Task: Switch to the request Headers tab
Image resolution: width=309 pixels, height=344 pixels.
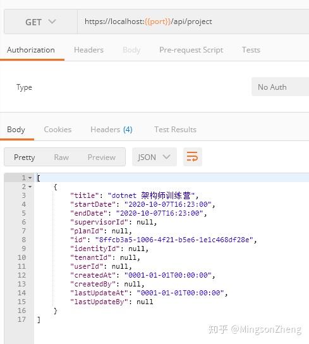Action: click(x=88, y=50)
